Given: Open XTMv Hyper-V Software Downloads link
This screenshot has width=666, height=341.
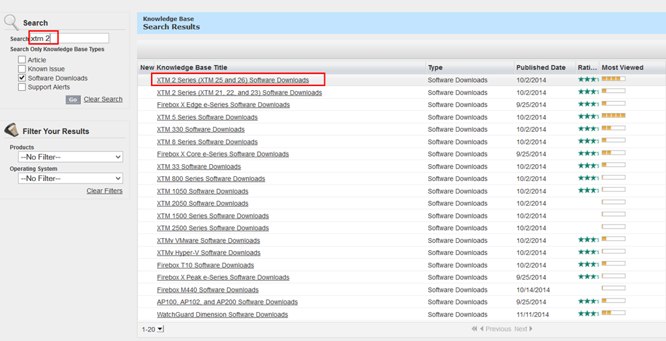Looking at the screenshot, I should click(x=208, y=253).
